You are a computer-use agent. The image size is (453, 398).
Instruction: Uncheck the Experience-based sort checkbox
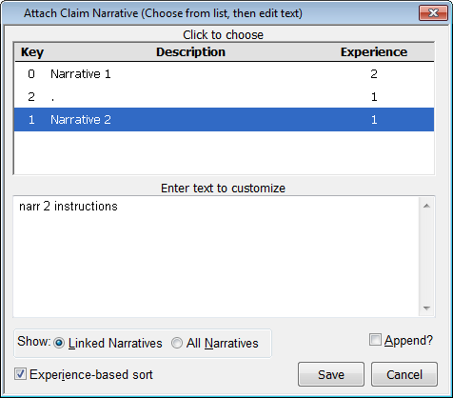click(x=20, y=374)
